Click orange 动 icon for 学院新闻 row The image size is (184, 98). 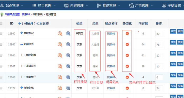[60, 55]
